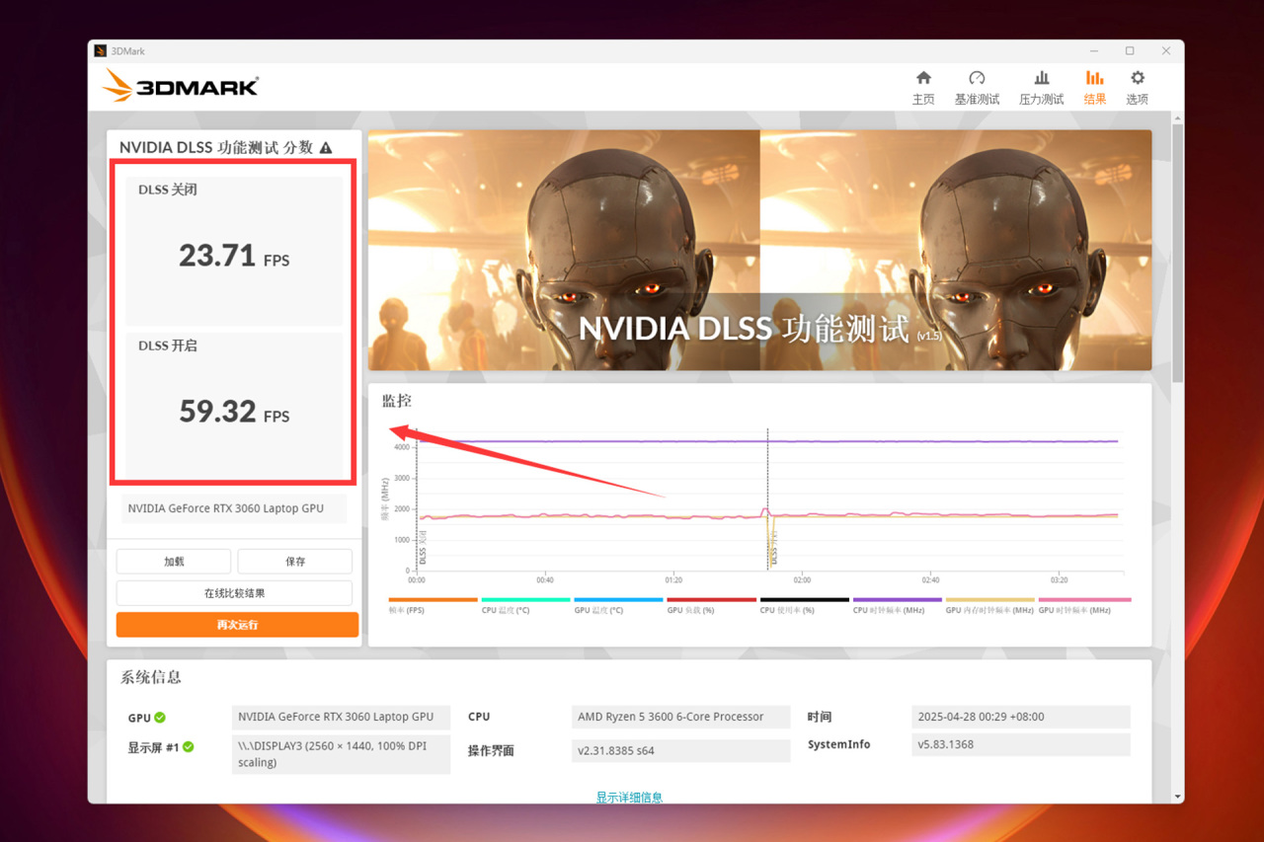Click the 03:20 label on the chart time axis

pyautogui.click(x=1060, y=580)
